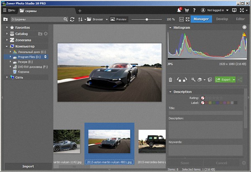251x172 pixels.
Task: Collapse the Description panel section
Action: click(170, 92)
